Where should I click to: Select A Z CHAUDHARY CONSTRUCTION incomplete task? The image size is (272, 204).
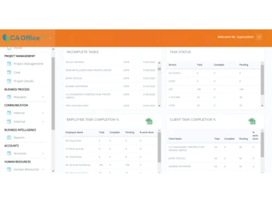110,96
